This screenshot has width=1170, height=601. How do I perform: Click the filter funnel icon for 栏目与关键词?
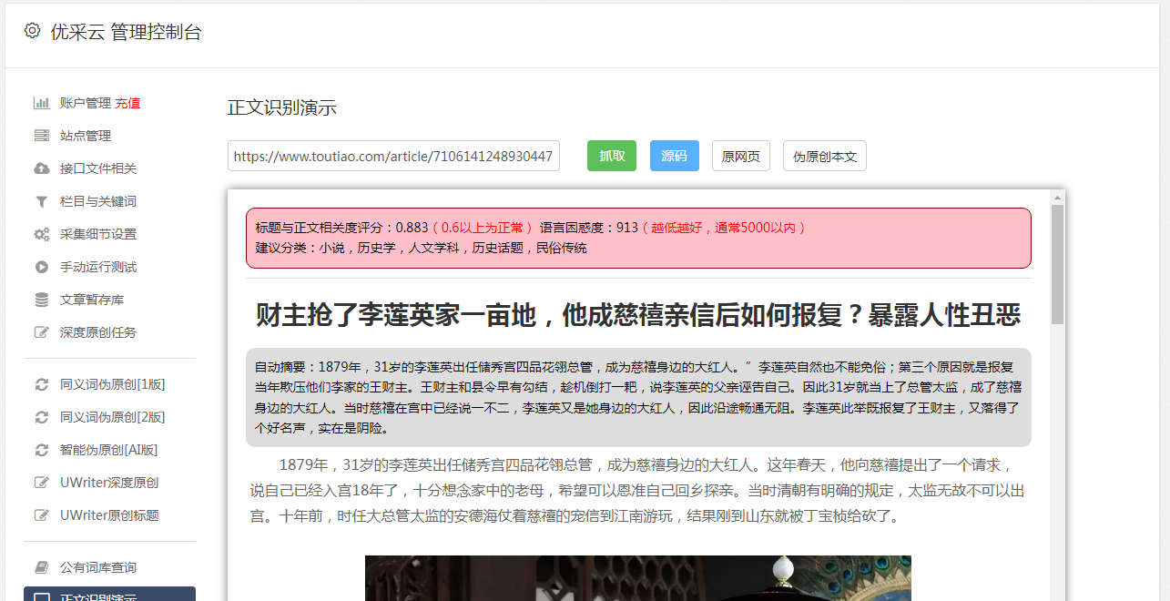[41, 201]
